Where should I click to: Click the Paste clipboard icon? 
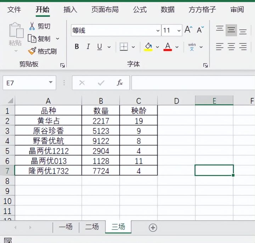click(16, 30)
